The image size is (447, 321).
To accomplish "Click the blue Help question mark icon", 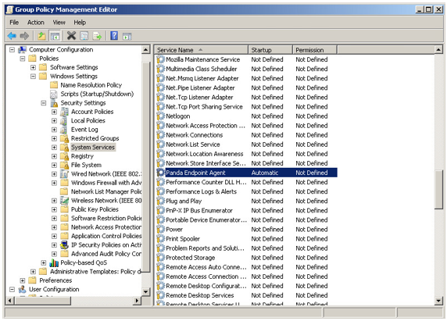I will point(114,36).
